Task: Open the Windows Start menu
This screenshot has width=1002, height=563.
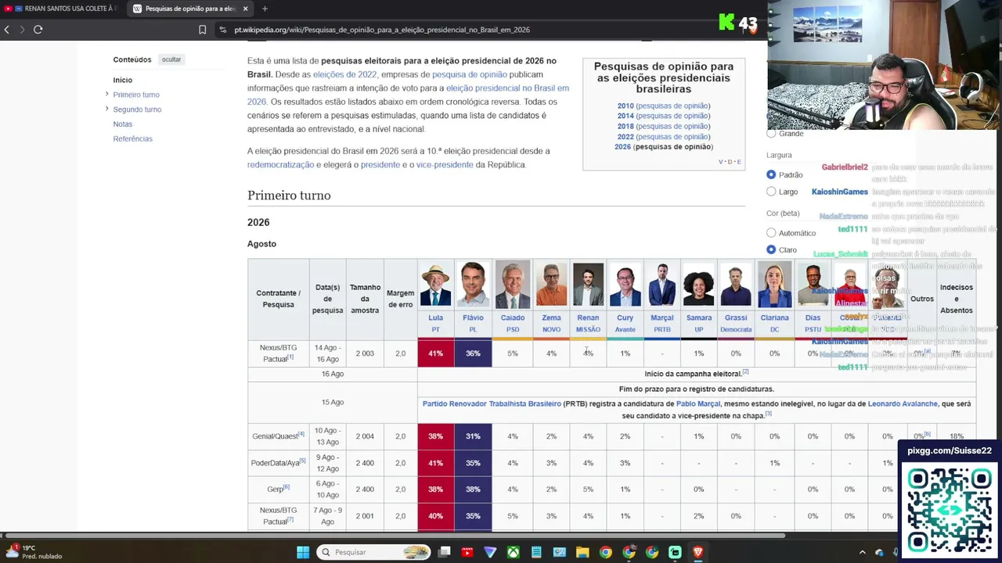Action: coord(303,552)
